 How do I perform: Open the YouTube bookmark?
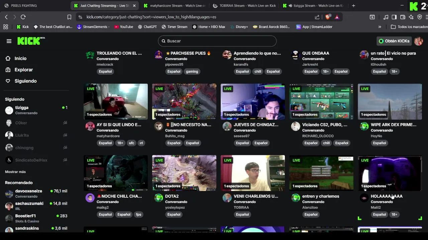(x=123, y=27)
